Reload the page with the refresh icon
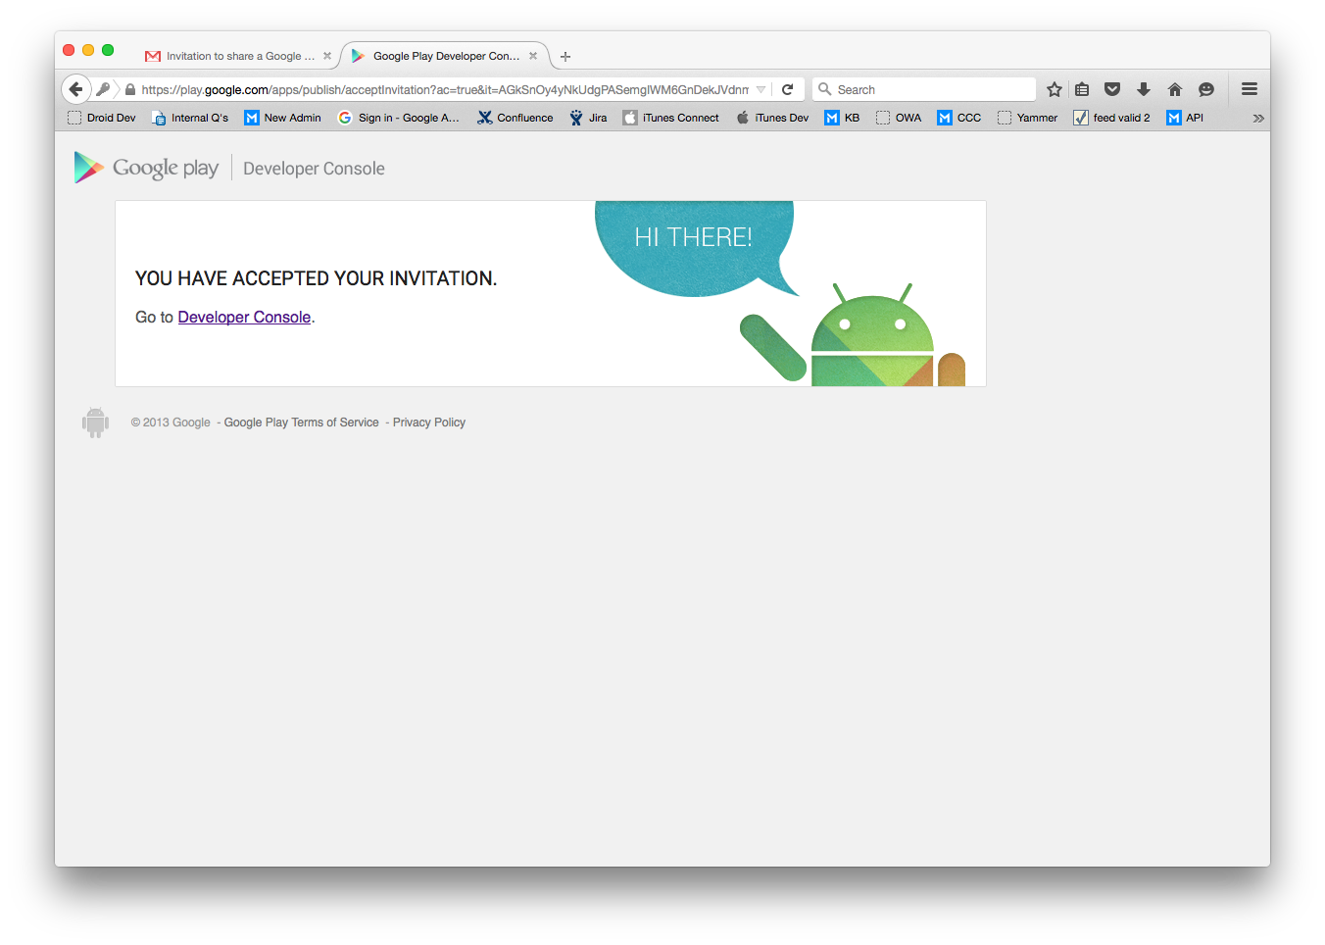 (787, 89)
